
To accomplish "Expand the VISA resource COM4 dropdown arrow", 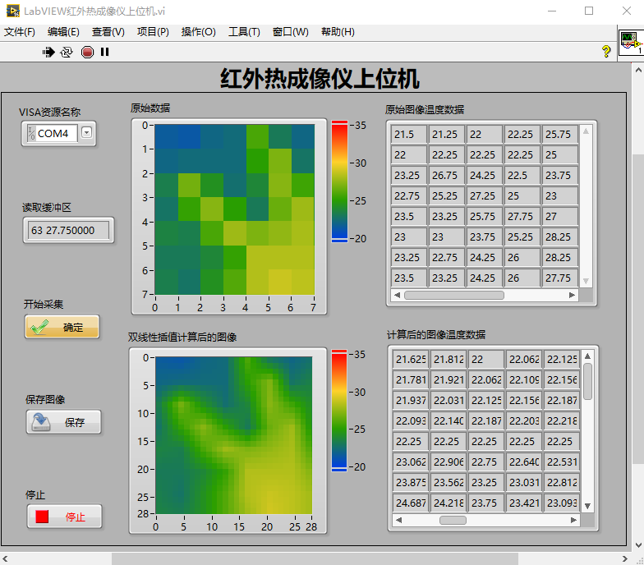I will point(86,133).
